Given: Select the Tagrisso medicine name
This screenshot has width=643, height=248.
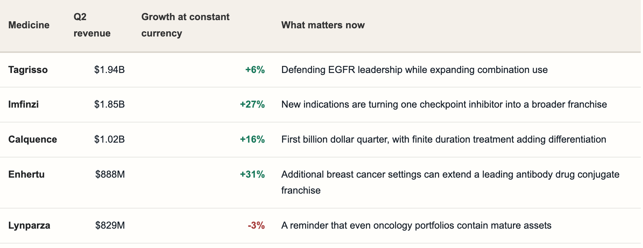Looking at the screenshot, I should (x=28, y=70).
